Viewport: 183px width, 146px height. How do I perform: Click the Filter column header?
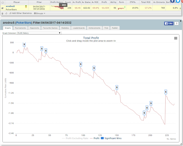pos(39,2)
